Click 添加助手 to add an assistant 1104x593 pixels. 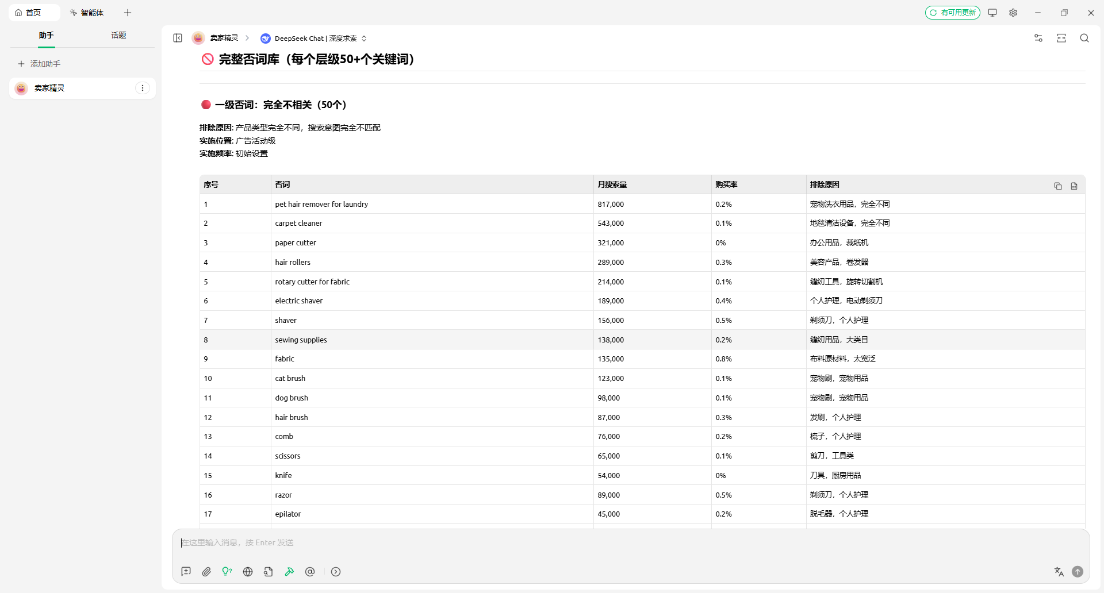click(40, 64)
